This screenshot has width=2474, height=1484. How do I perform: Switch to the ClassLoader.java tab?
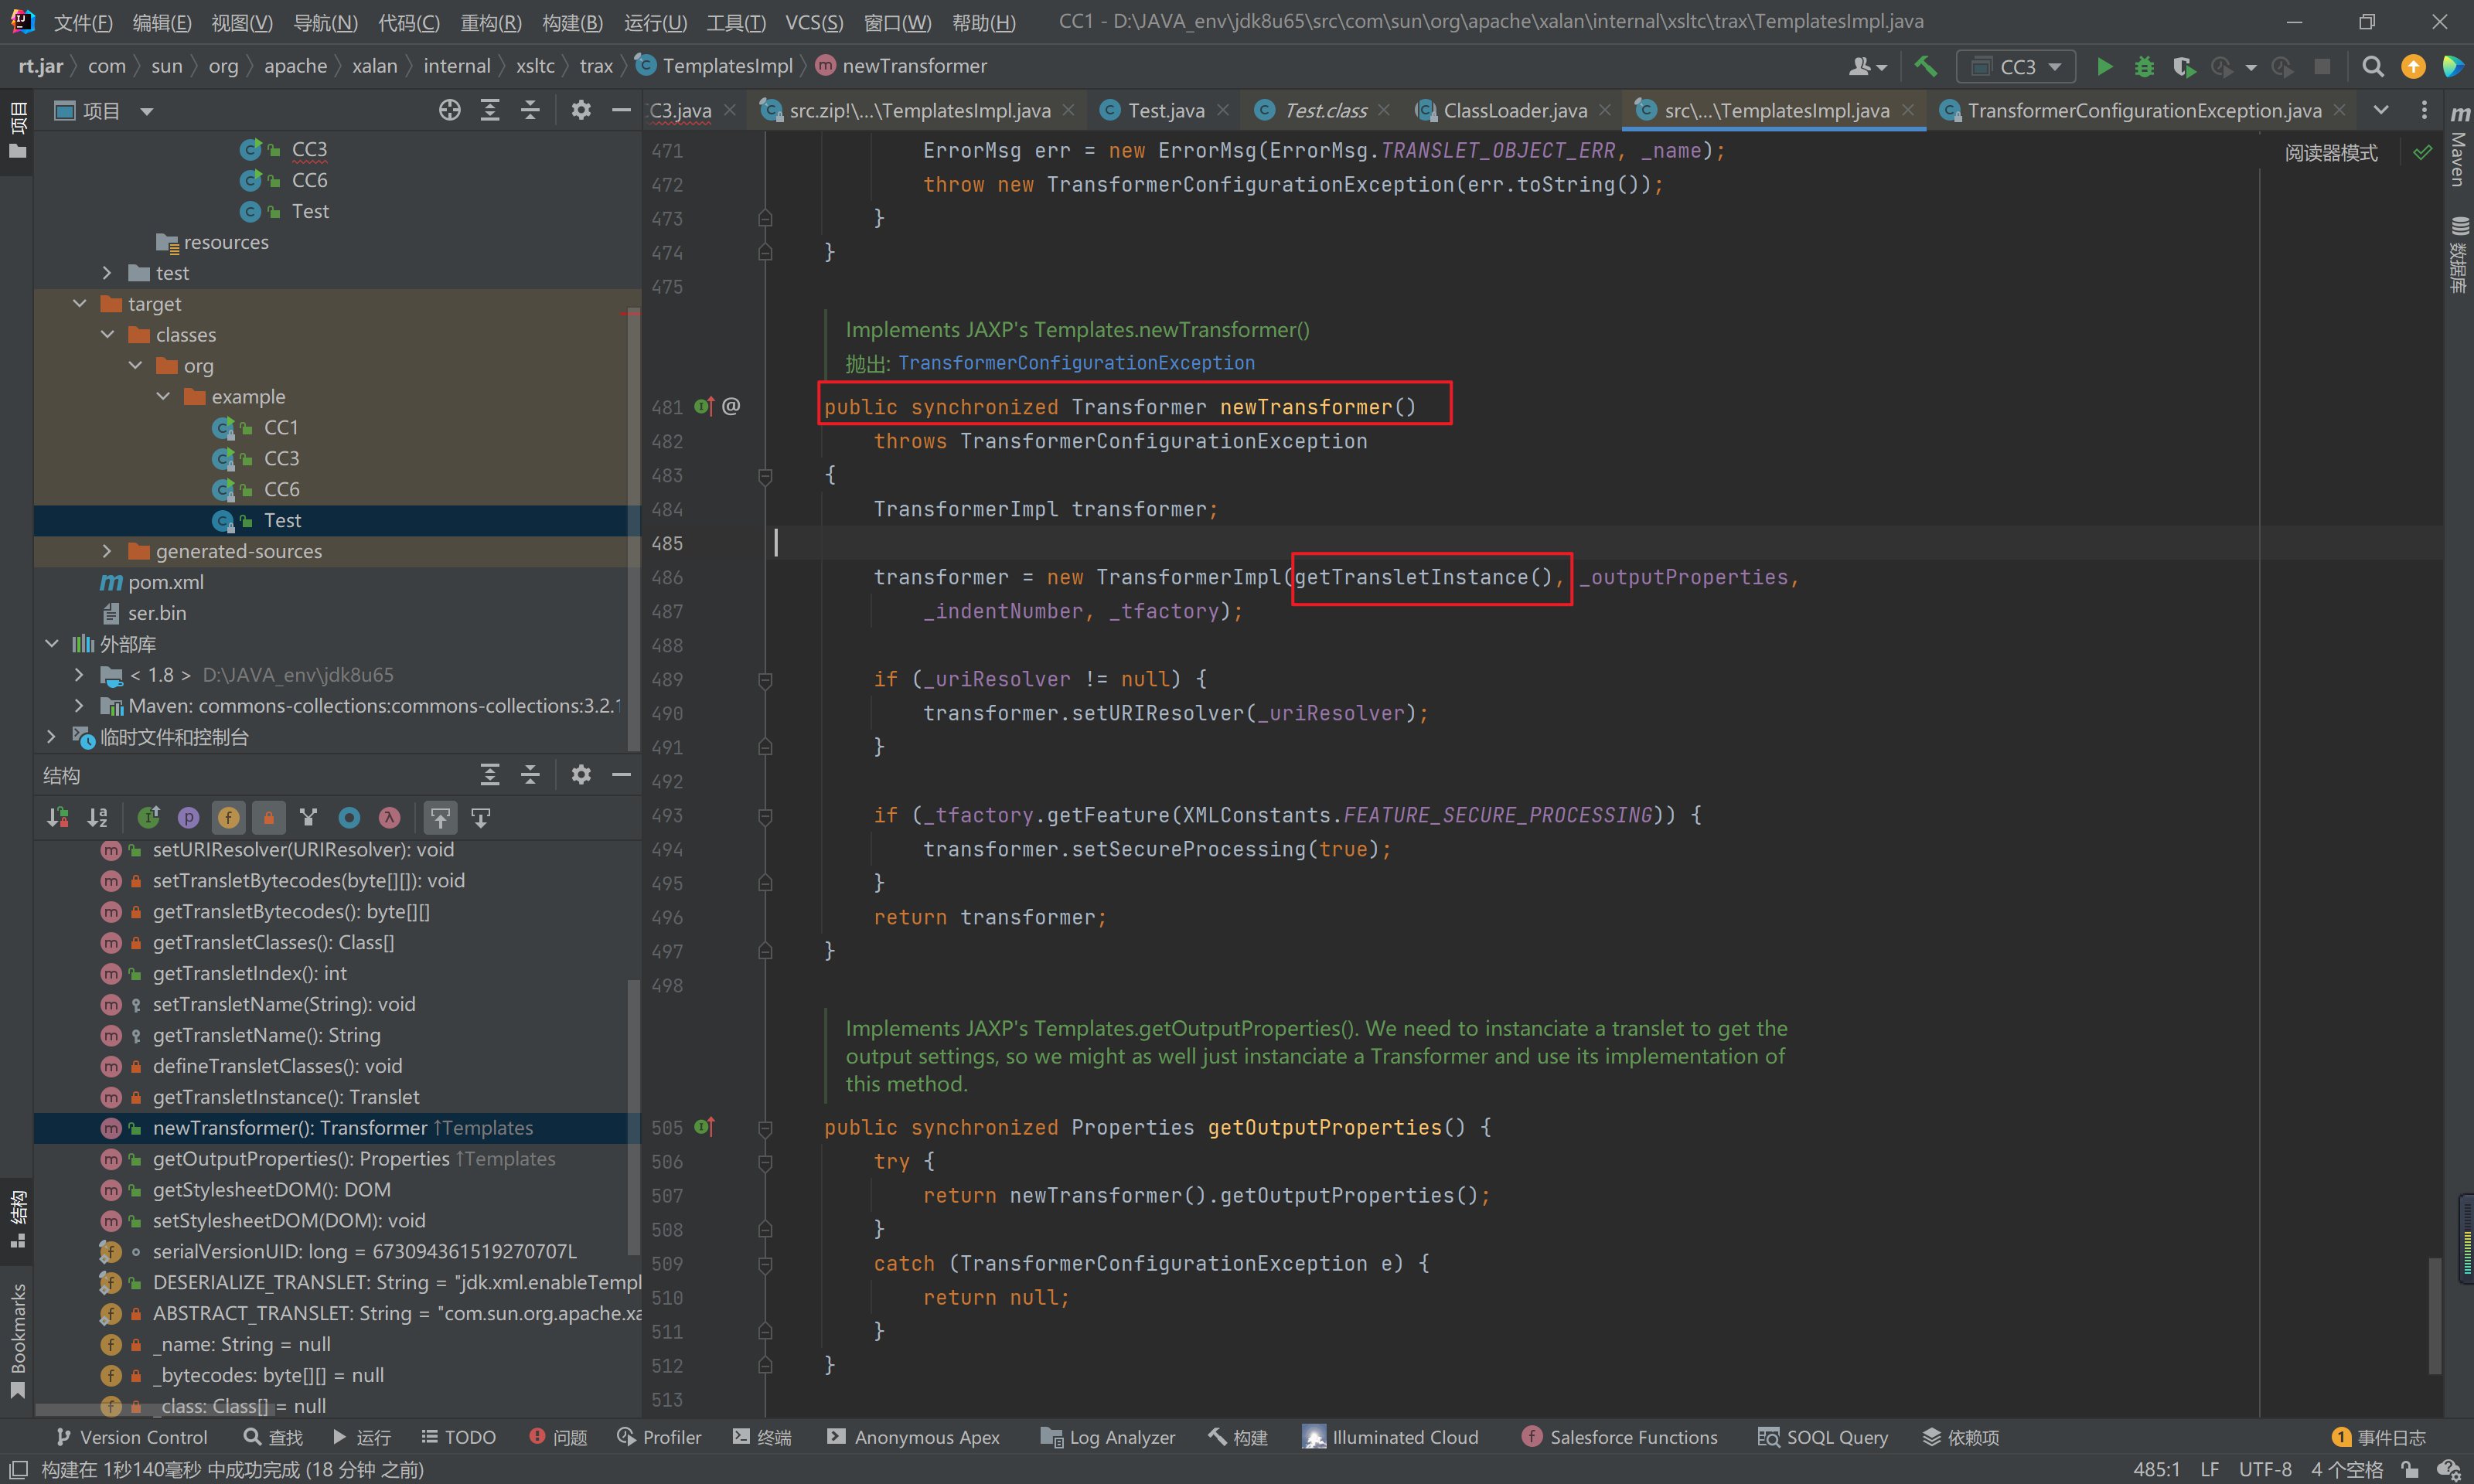(1514, 110)
